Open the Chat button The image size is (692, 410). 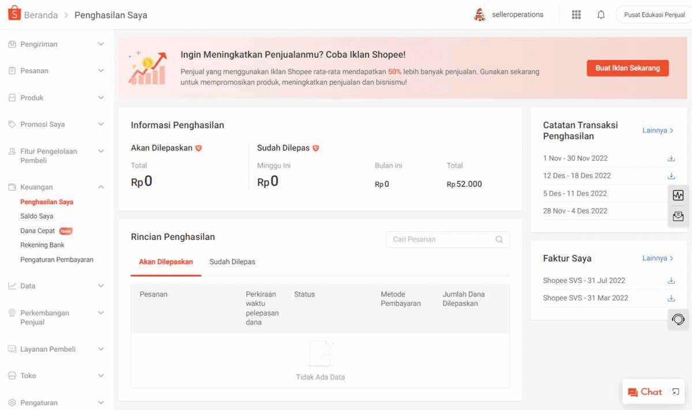[645, 392]
